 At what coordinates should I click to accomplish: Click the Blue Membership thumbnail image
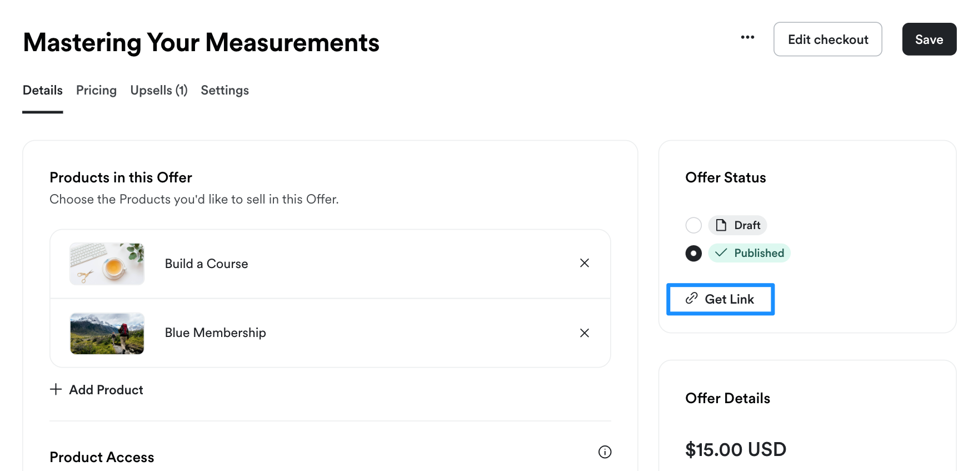107,333
